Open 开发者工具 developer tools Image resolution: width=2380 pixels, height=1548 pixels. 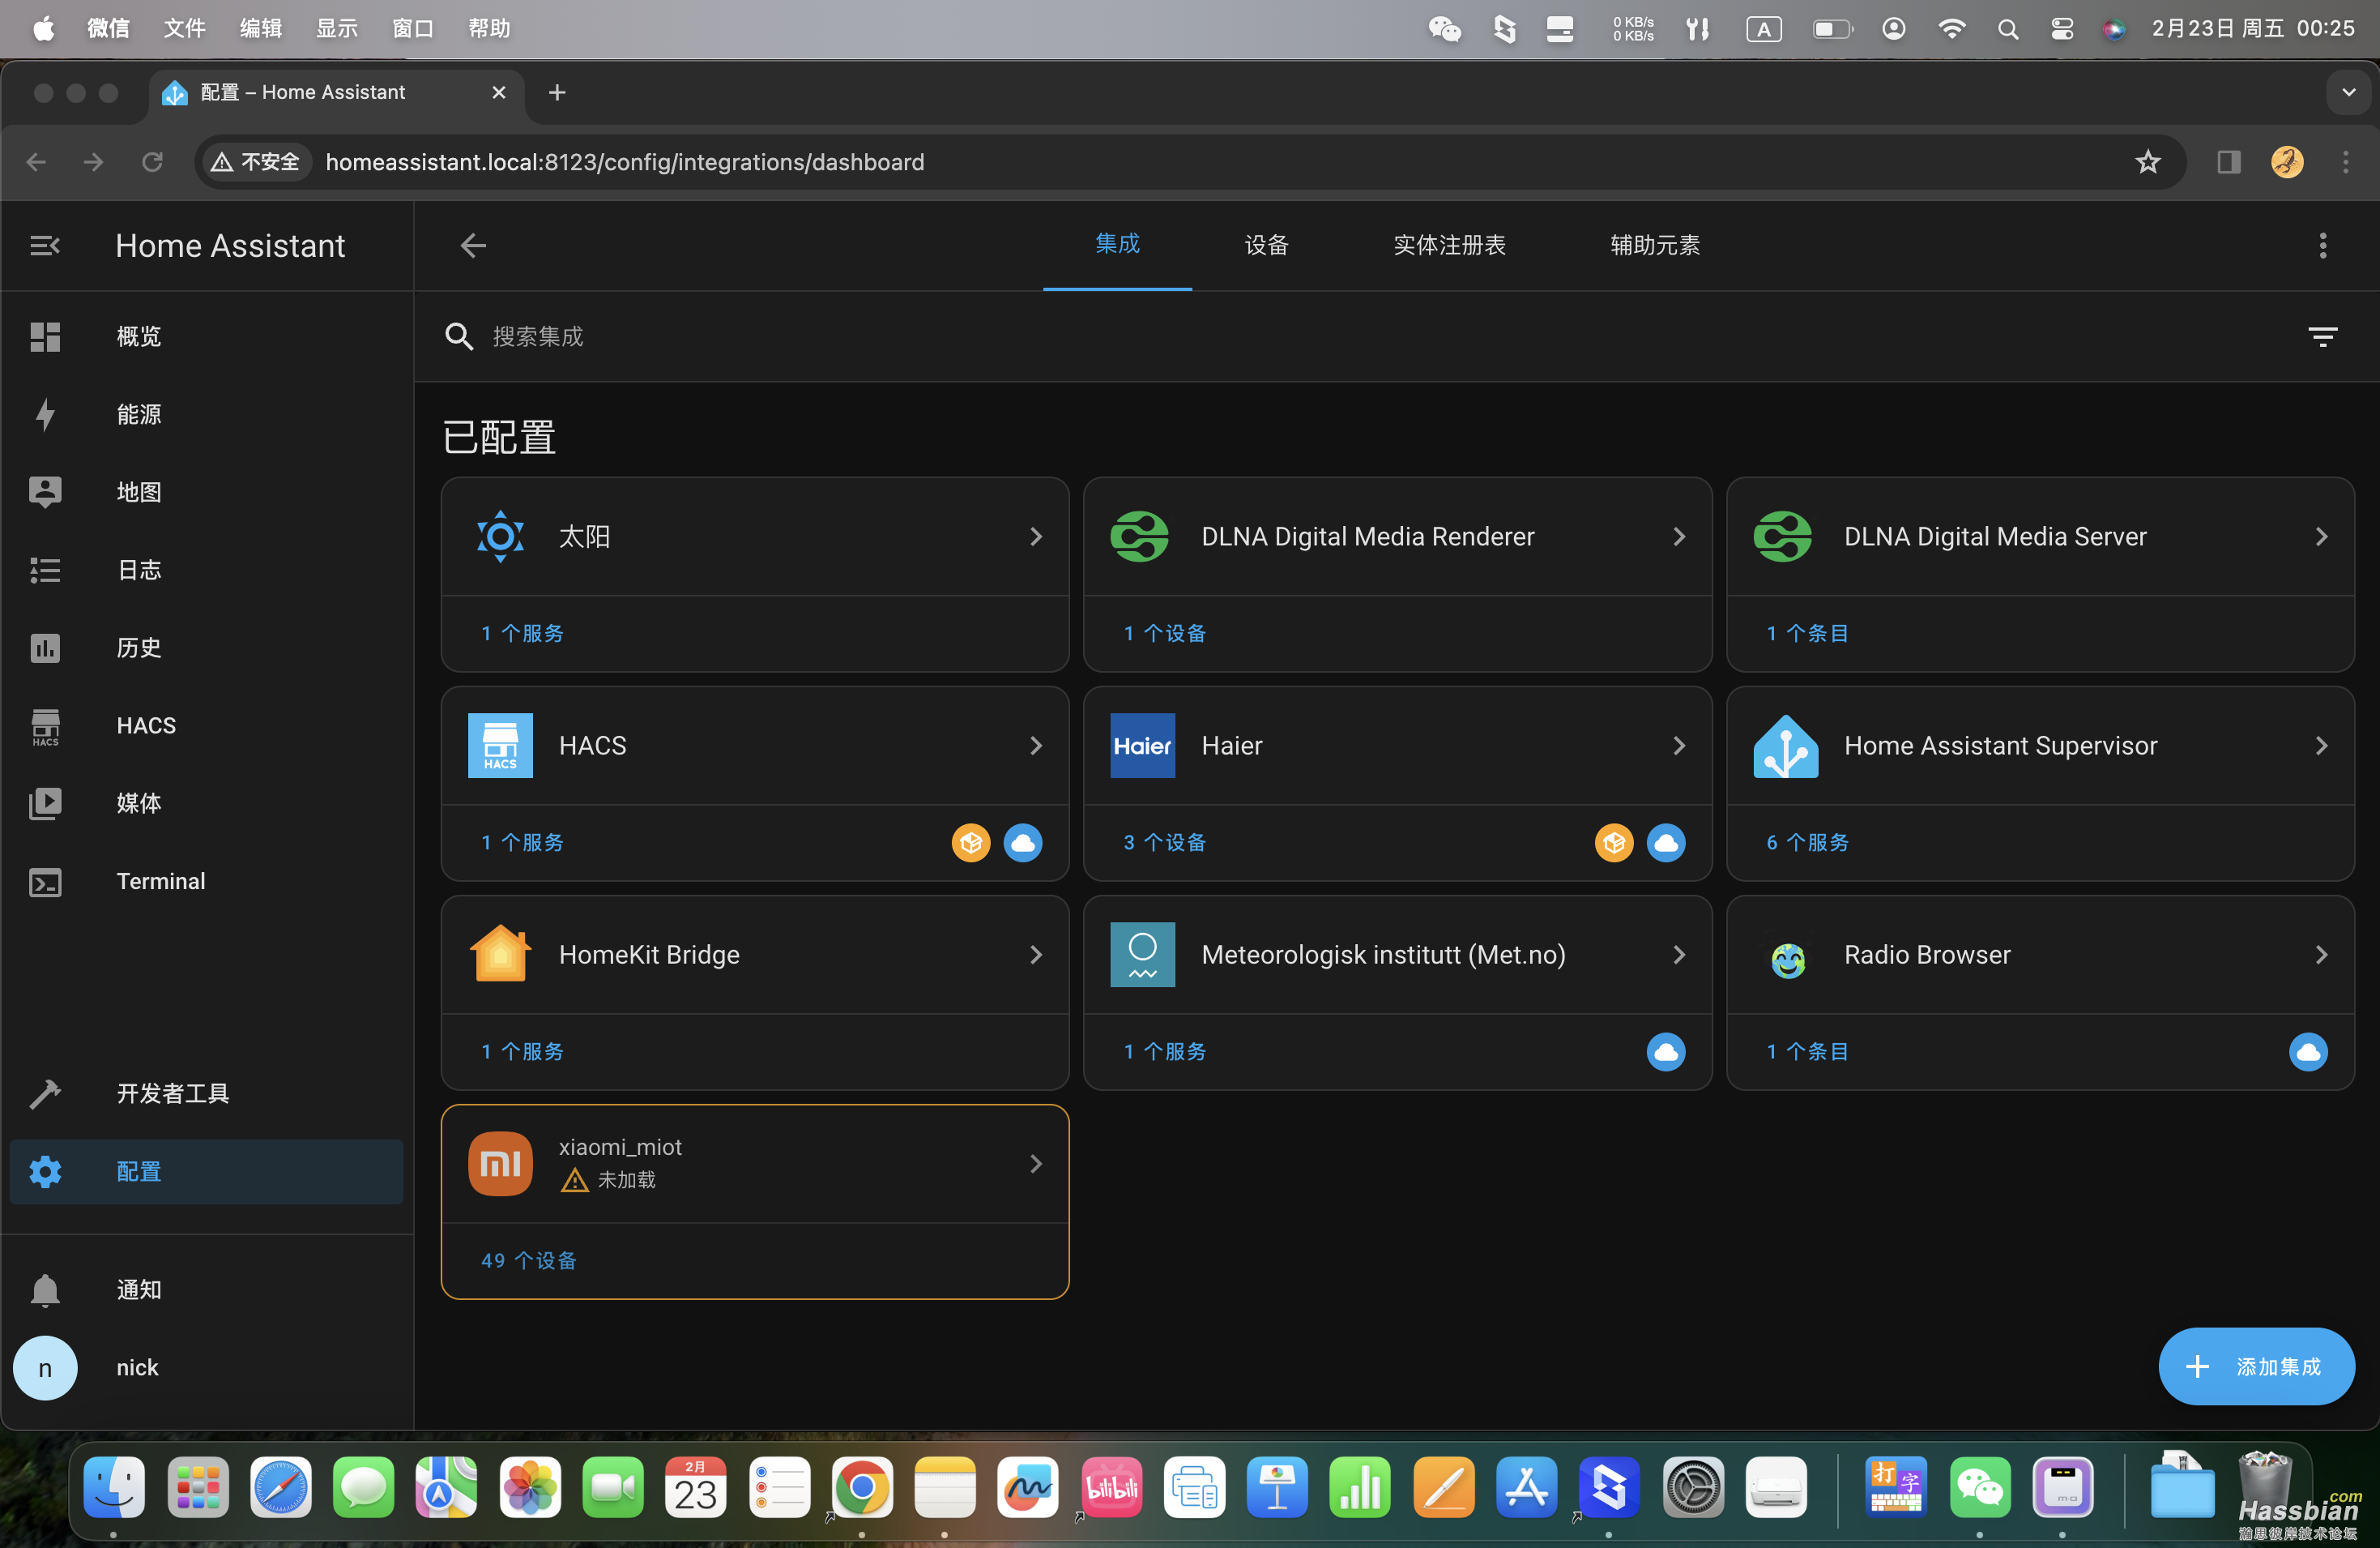[206, 1093]
